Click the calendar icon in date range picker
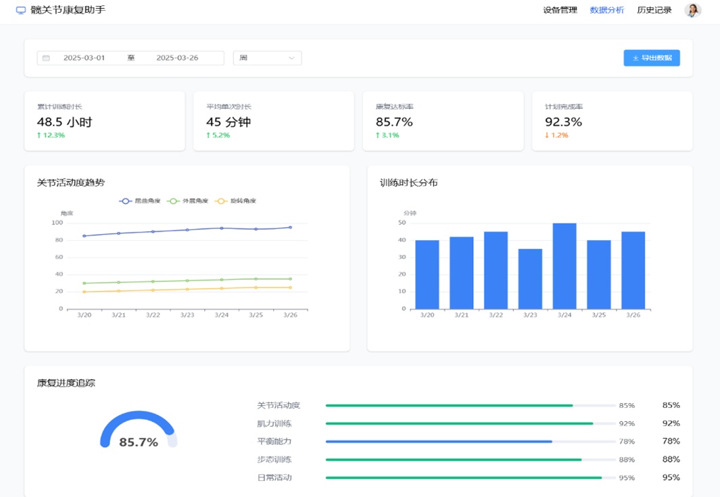Viewport: 720px width, 497px height. click(46, 58)
